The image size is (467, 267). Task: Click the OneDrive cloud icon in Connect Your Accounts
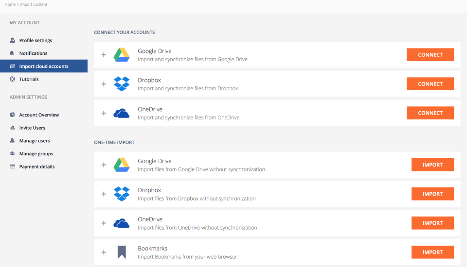(122, 113)
